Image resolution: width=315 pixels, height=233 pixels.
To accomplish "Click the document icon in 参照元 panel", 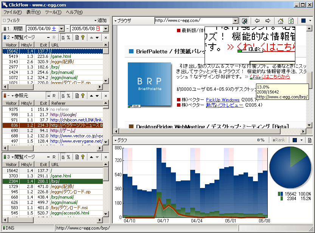I will click(77, 96).
